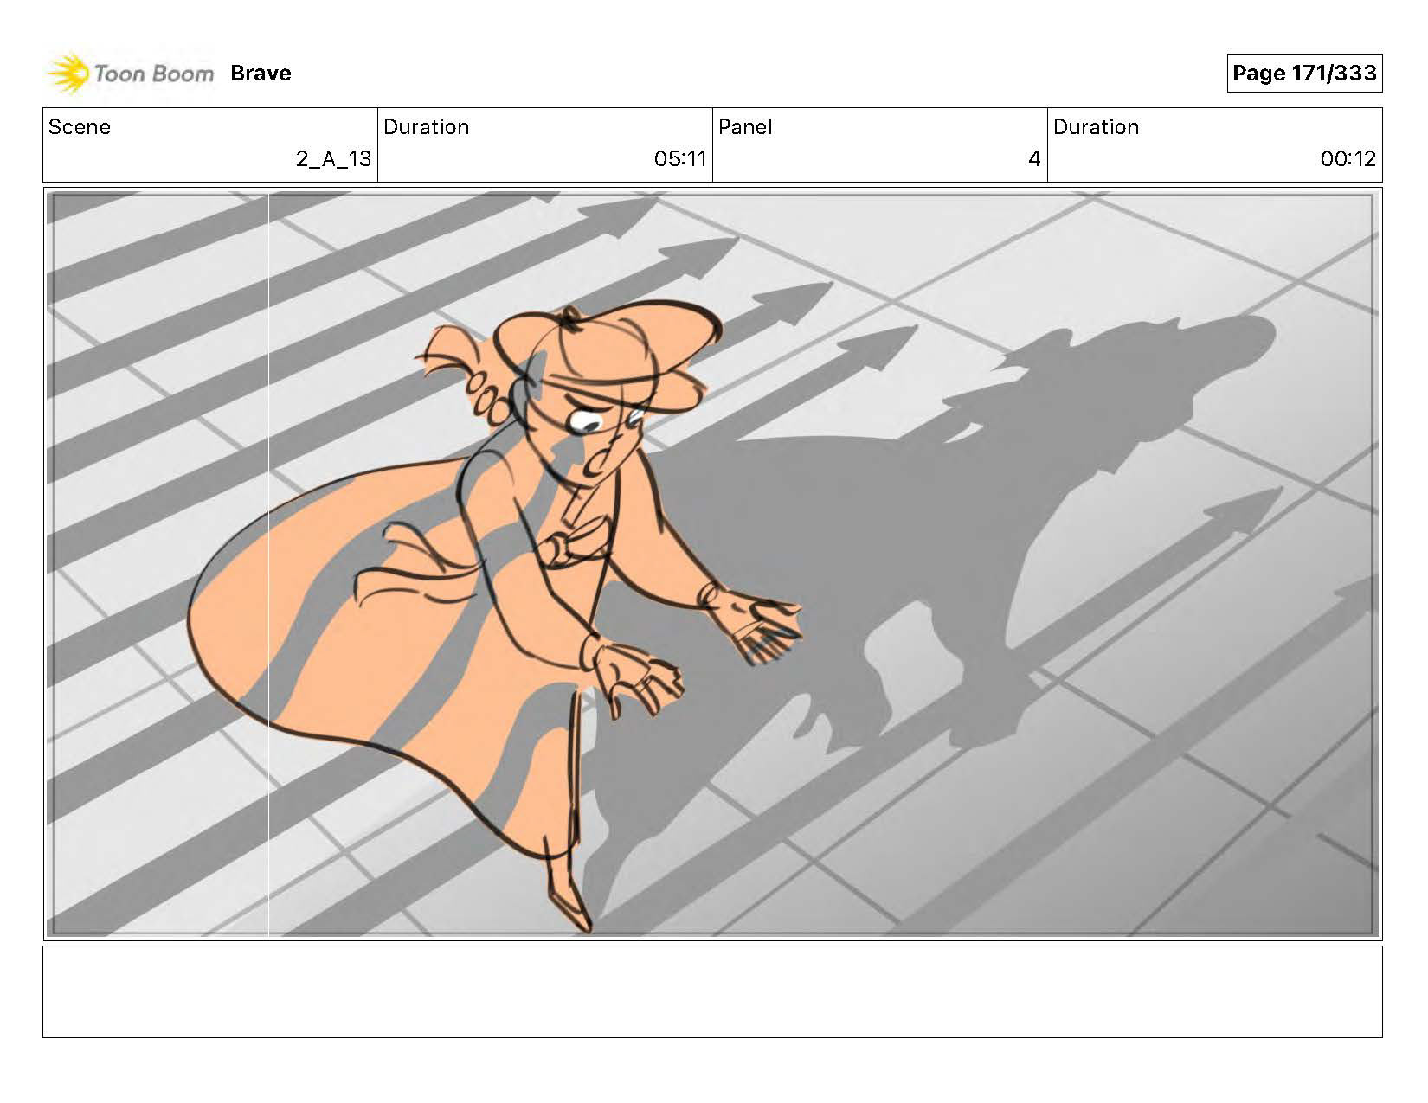Click the panel duration value '00:12'
This screenshot has width=1428, height=1103.
click(1348, 159)
